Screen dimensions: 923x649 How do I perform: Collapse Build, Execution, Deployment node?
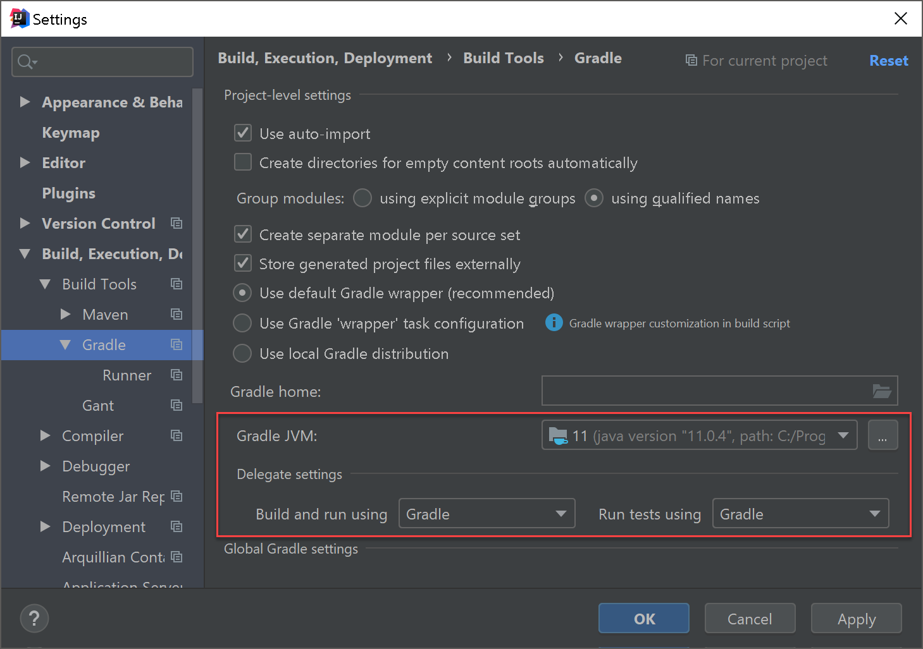(x=25, y=253)
